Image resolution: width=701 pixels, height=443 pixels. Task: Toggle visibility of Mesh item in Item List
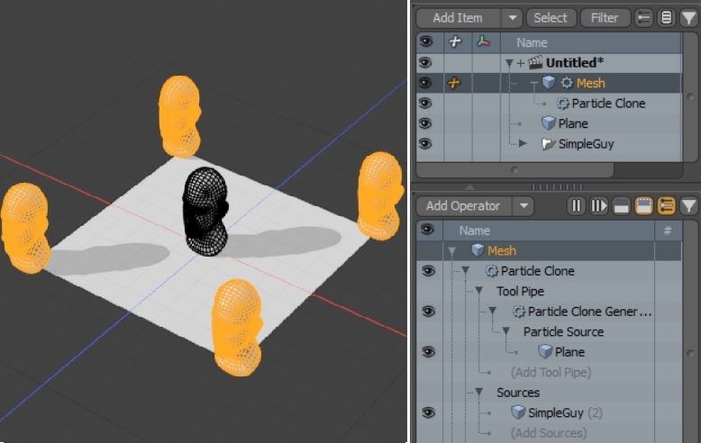(425, 83)
